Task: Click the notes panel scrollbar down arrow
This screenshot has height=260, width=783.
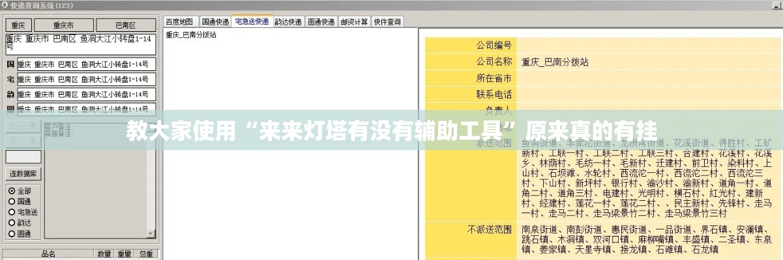Action: (152, 234)
